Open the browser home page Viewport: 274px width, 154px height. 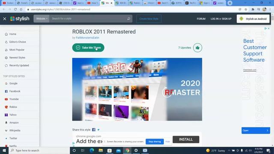pyautogui.click(x=21, y=9)
